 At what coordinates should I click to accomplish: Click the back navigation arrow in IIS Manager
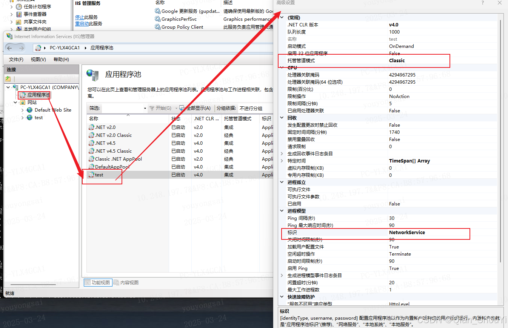click(x=9, y=48)
